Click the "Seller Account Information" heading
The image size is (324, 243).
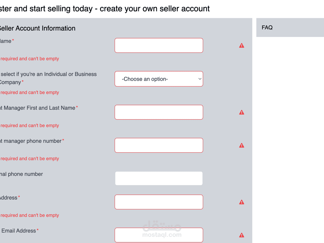point(38,28)
